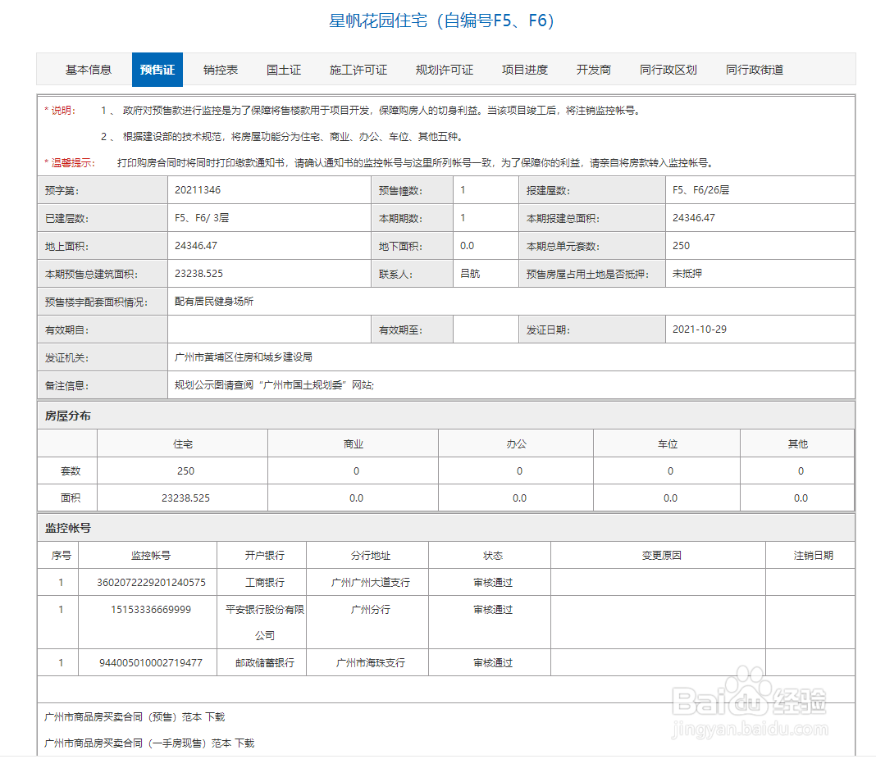
Task: Click the 广州市商品房买卖合同（预售）范本 下载 link
Action: (x=135, y=716)
